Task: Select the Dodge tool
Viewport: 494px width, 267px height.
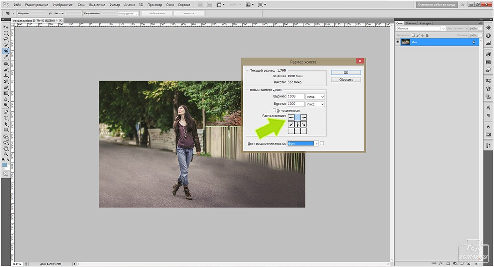Action: 6,105
